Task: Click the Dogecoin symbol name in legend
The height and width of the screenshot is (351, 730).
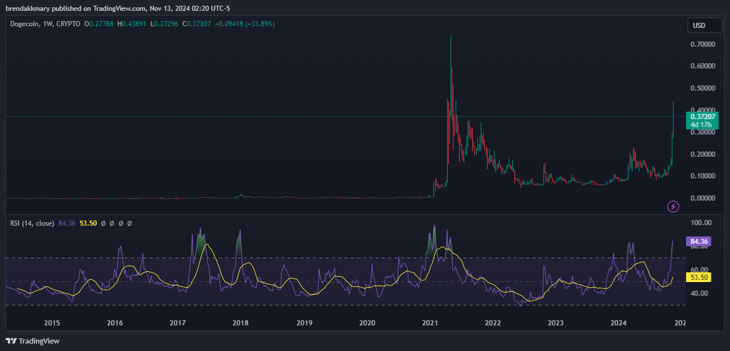Action: tap(25, 24)
